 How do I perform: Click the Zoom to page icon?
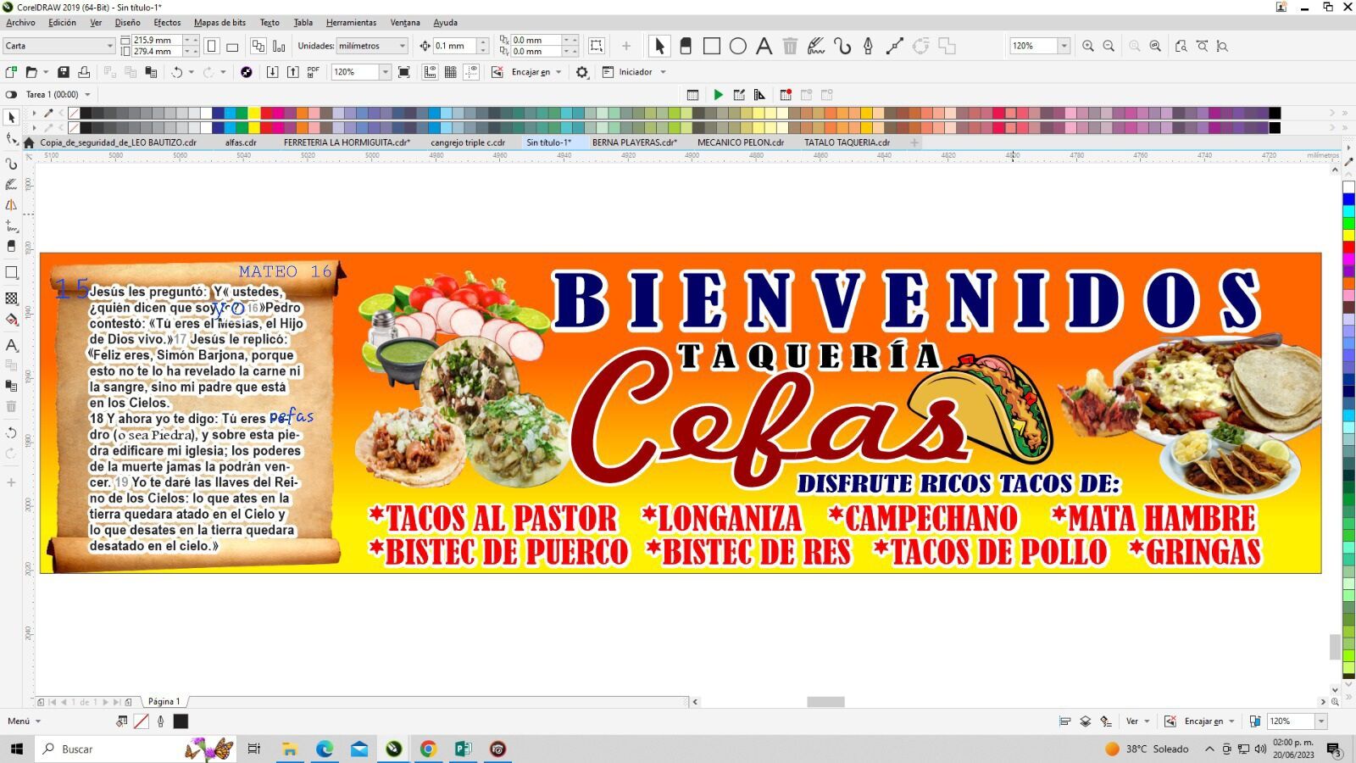1181,46
